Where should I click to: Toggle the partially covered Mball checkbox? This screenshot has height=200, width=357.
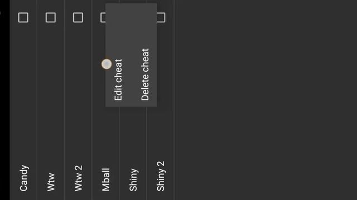103,17
